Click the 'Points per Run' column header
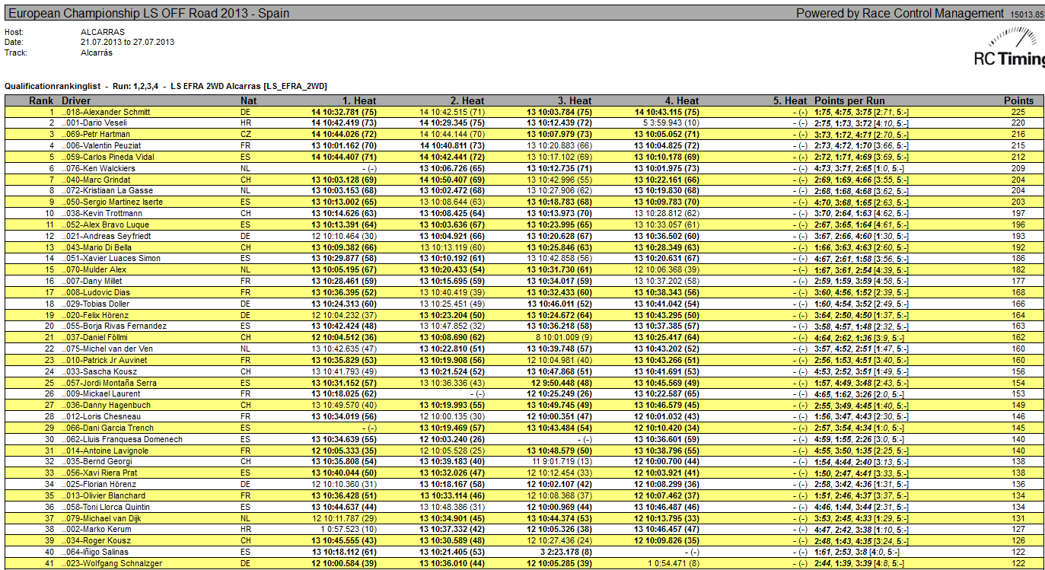The height and width of the screenshot is (570, 1045). tap(849, 100)
